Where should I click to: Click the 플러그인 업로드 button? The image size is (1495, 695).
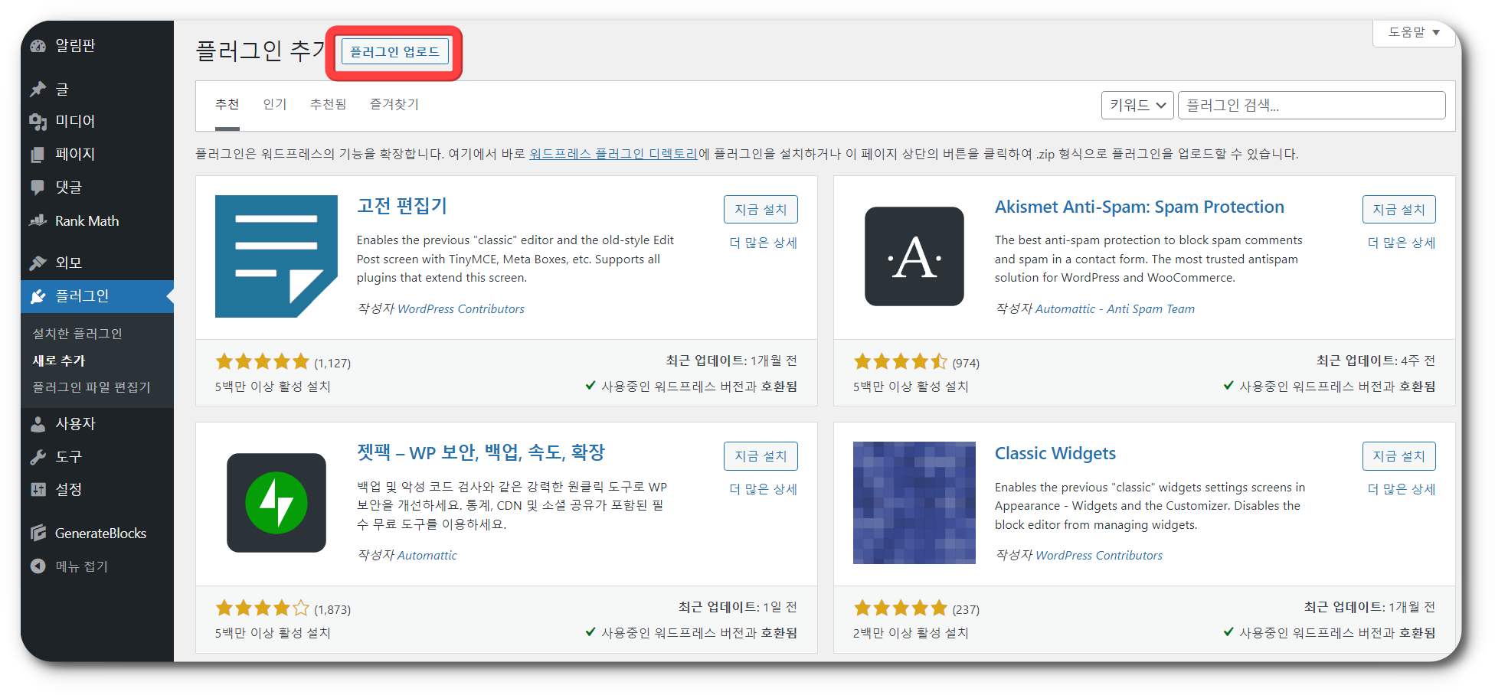(x=394, y=52)
